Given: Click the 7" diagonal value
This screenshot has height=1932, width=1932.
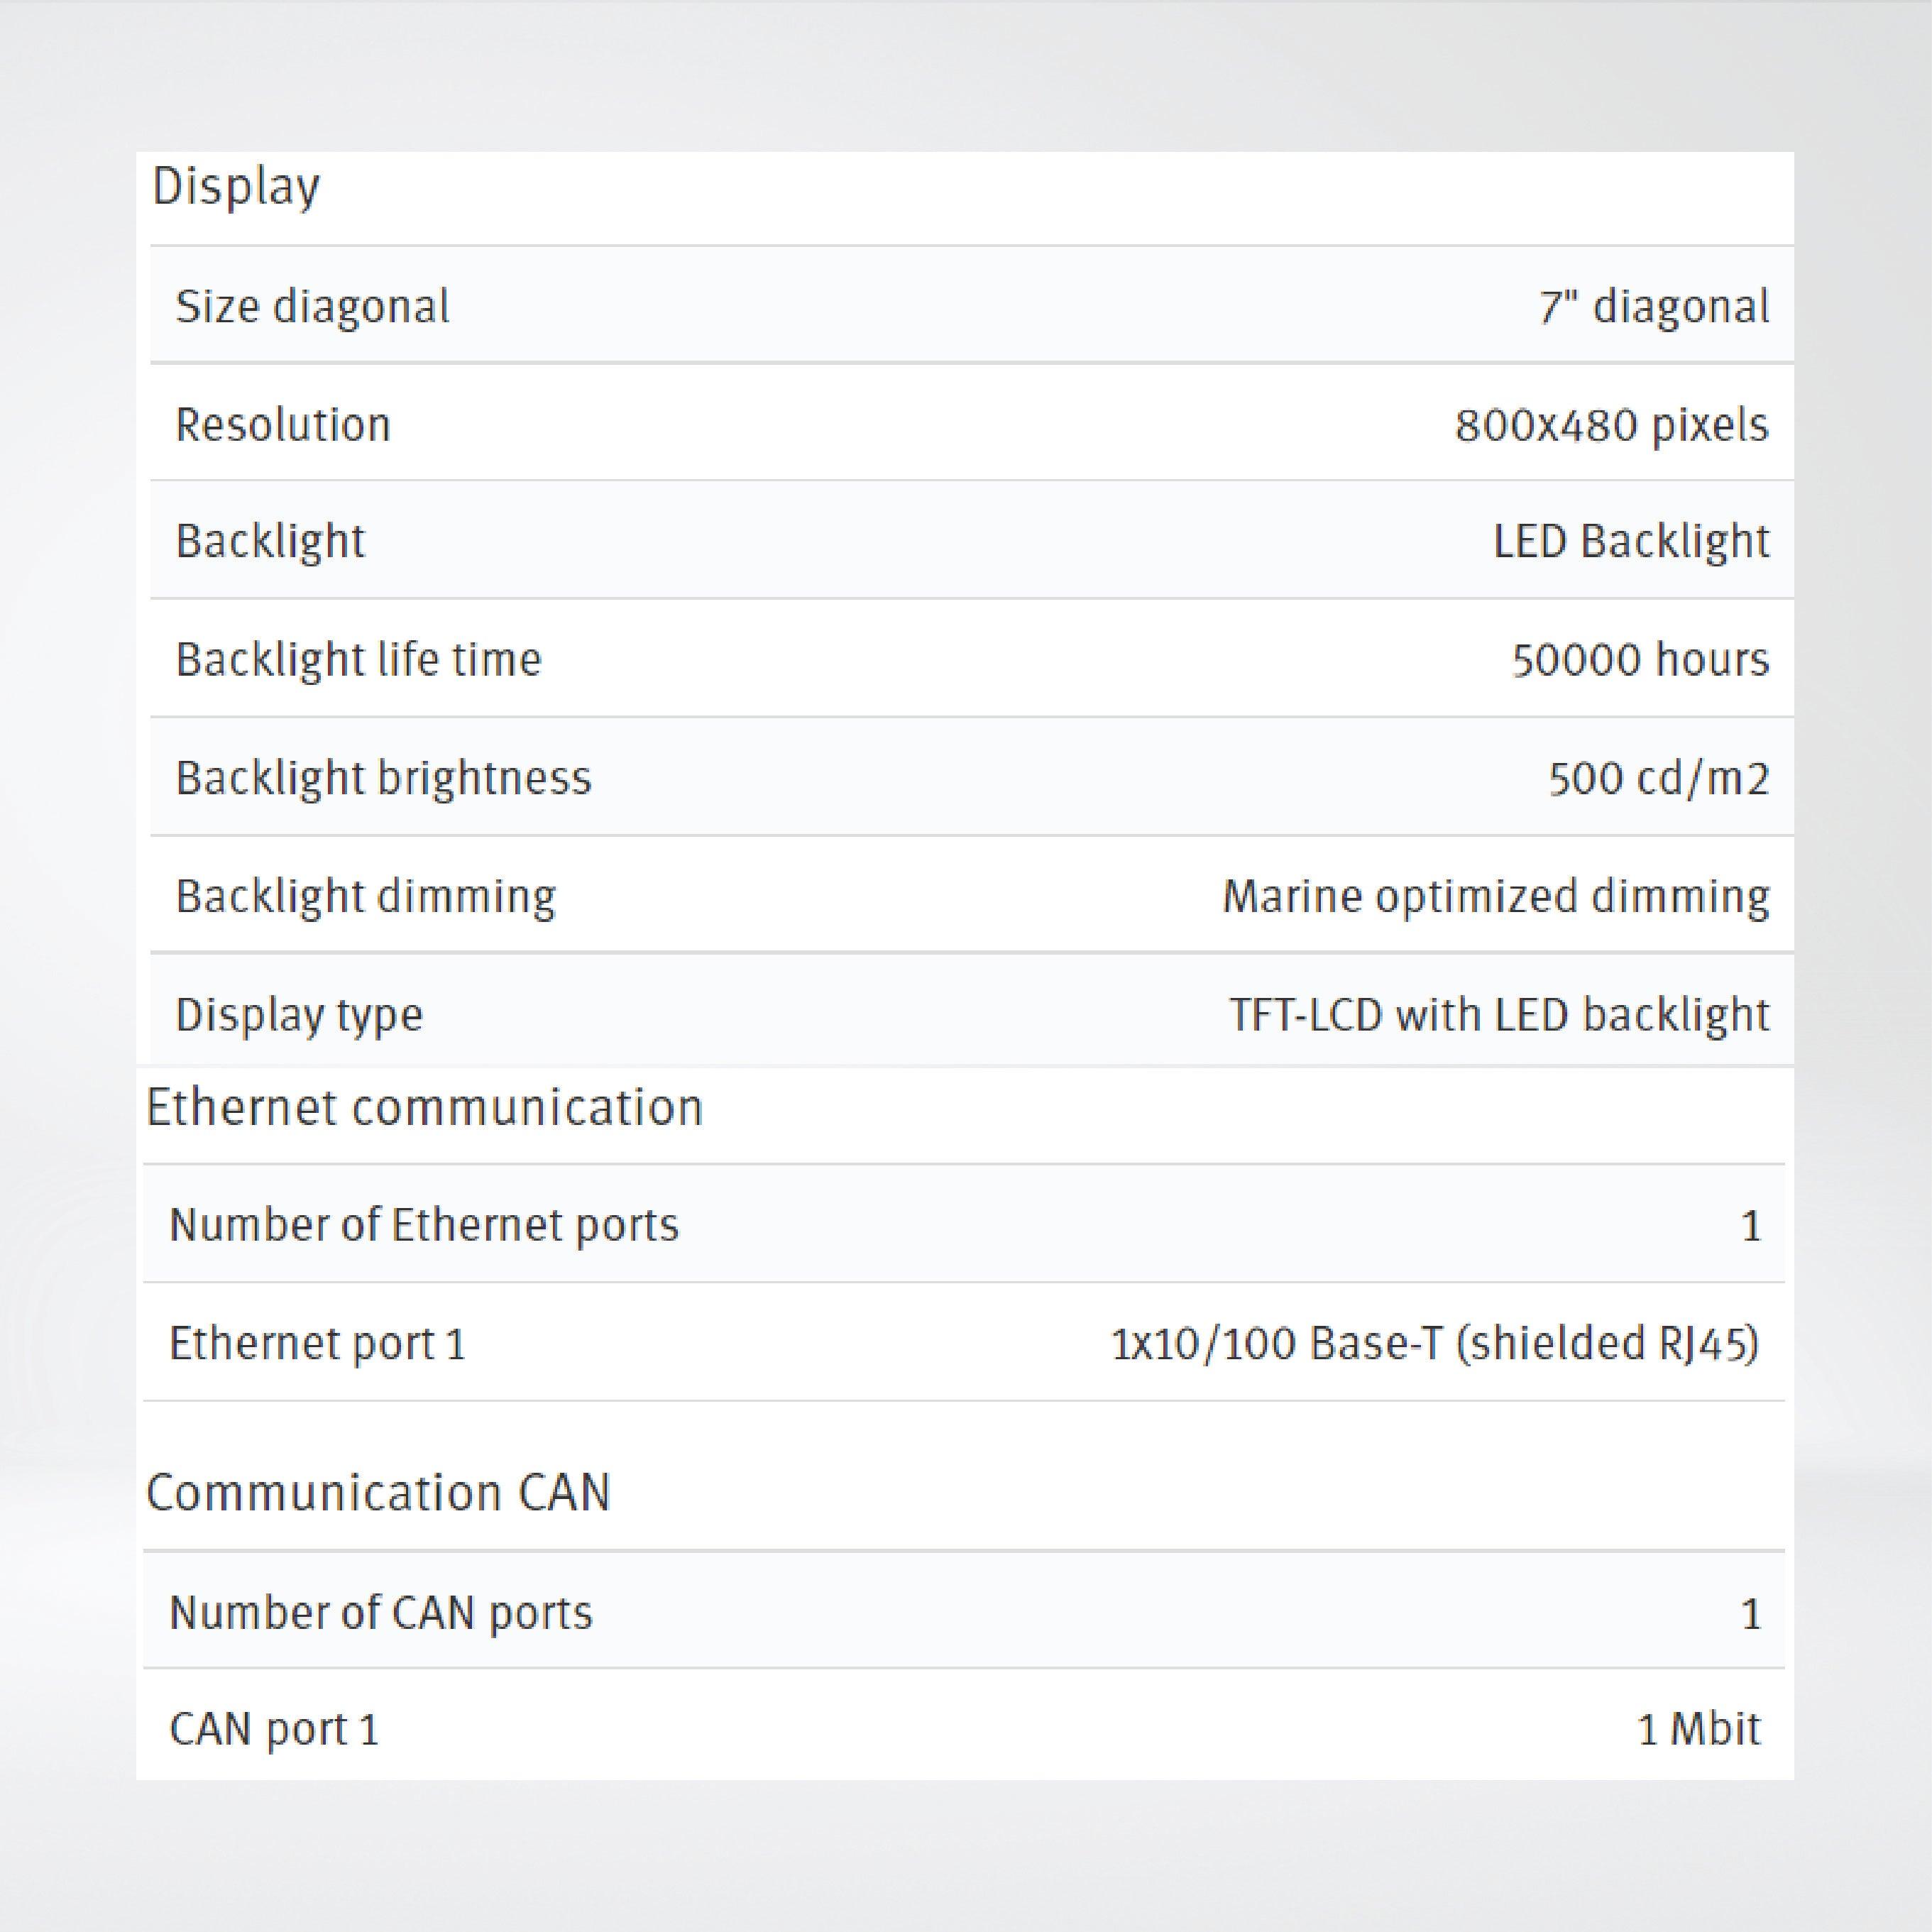Looking at the screenshot, I should pos(1654,306).
